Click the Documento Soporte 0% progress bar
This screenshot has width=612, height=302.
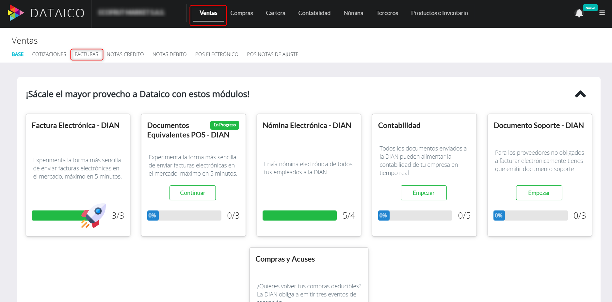click(x=531, y=216)
